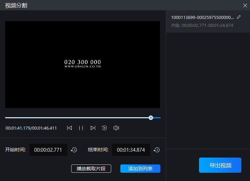Click the video preview area
The height and width of the screenshot is (181, 250).
coord(83,64)
